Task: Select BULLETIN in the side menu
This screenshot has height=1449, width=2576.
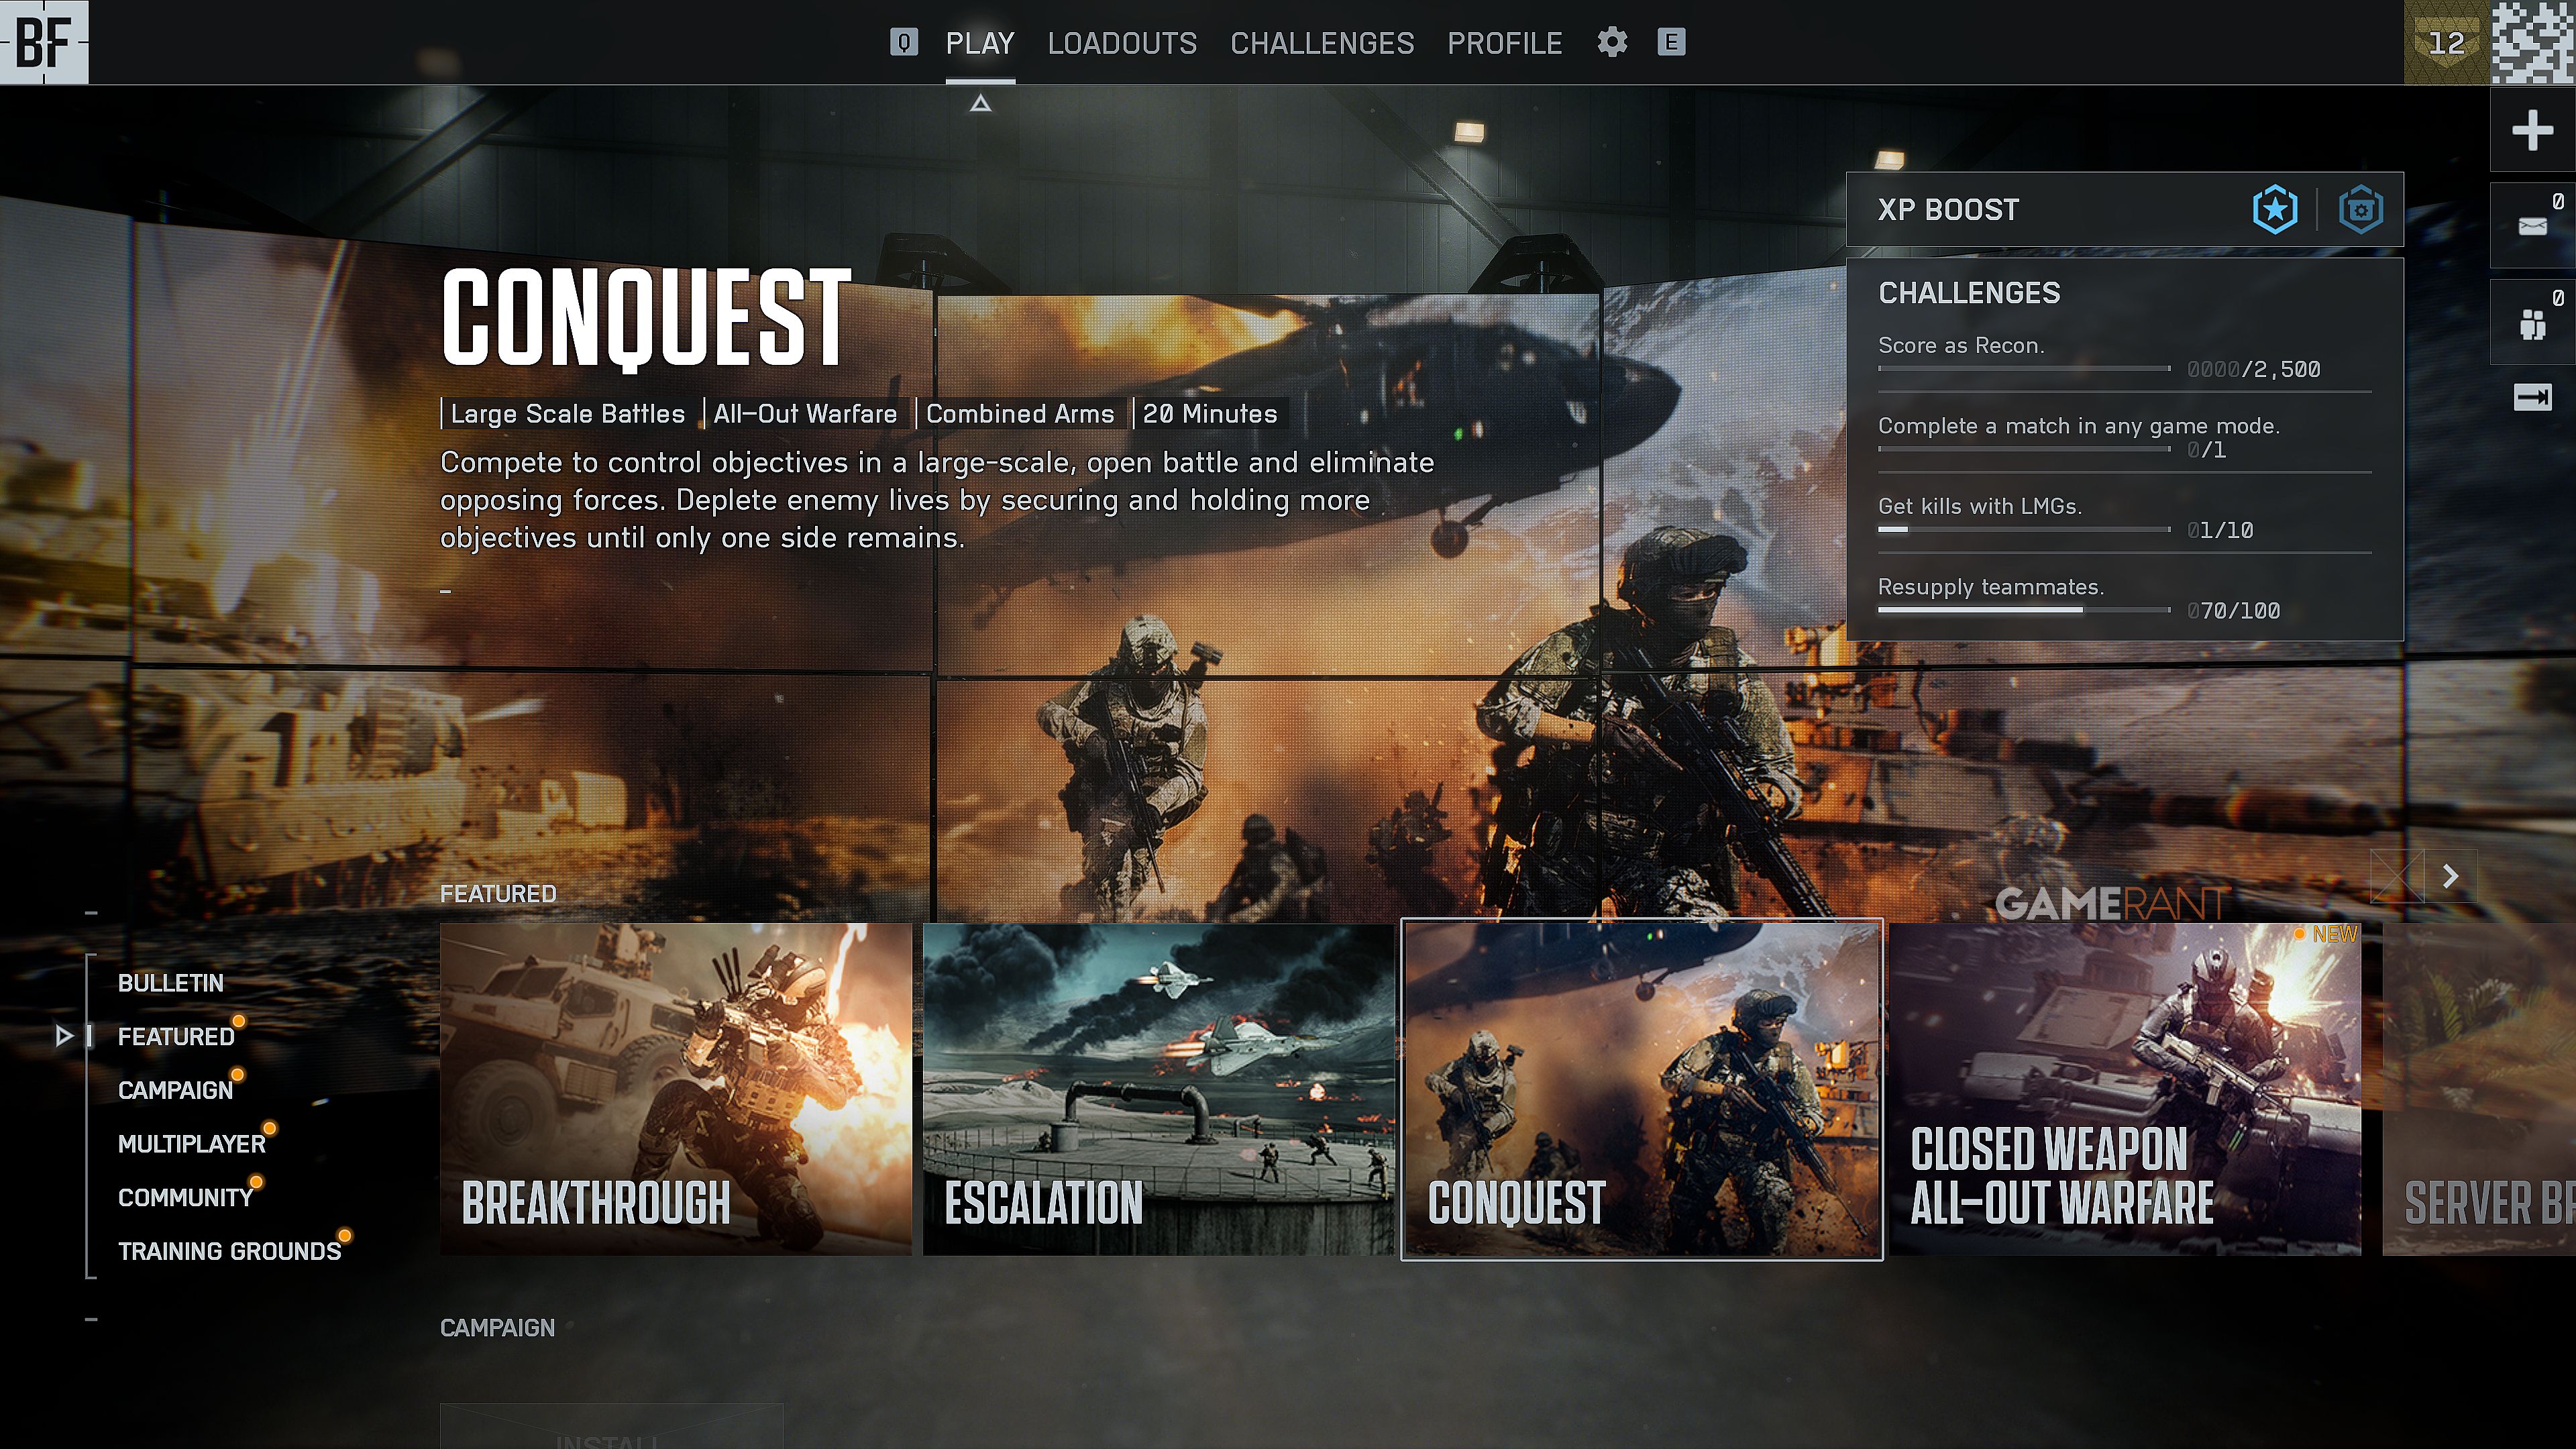Action: (171, 983)
